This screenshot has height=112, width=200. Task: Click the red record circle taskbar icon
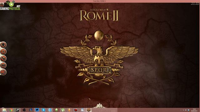click(76, 110)
